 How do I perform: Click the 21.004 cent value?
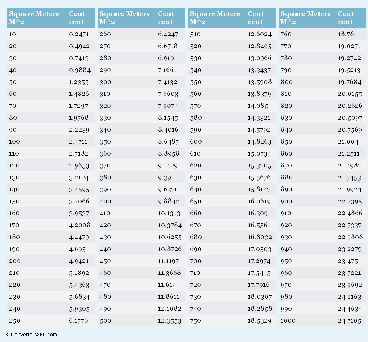point(348,141)
